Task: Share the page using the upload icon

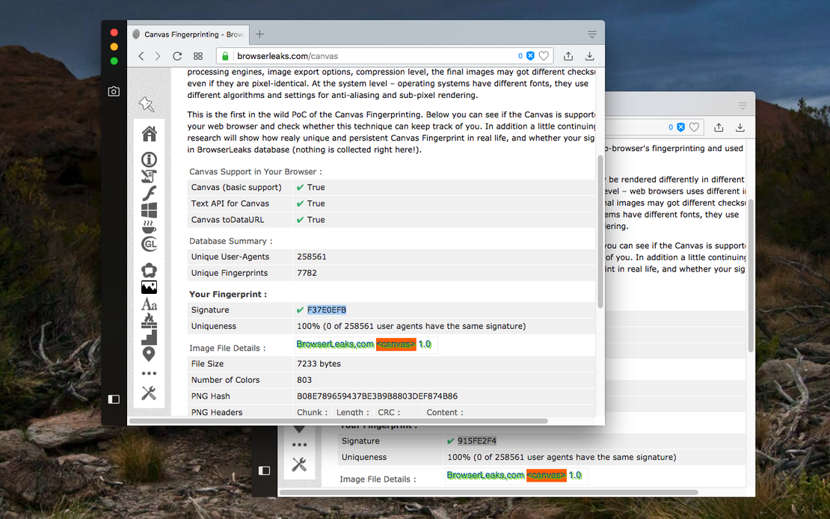Action: point(569,55)
